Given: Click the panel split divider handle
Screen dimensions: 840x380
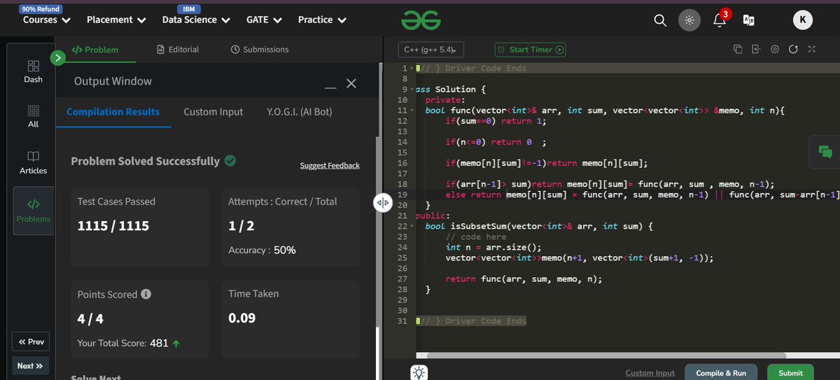Looking at the screenshot, I should [x=382, y=203].
